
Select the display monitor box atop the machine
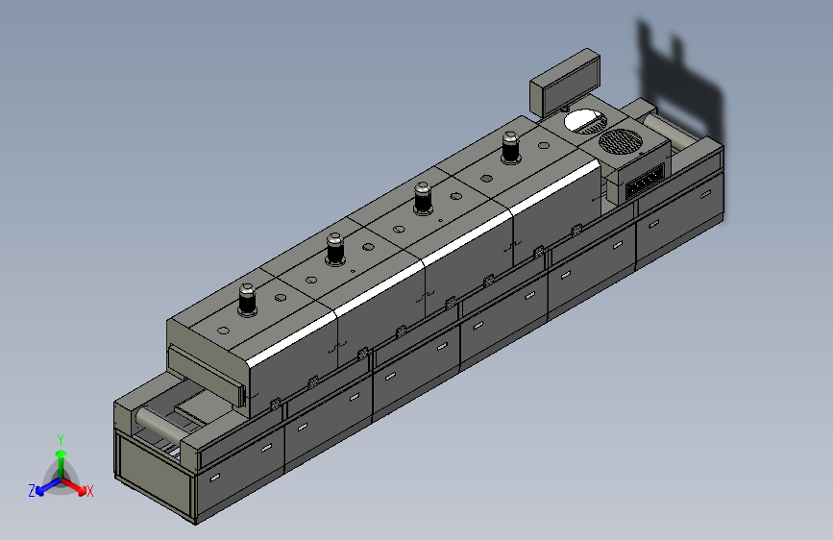coord(565,82)
